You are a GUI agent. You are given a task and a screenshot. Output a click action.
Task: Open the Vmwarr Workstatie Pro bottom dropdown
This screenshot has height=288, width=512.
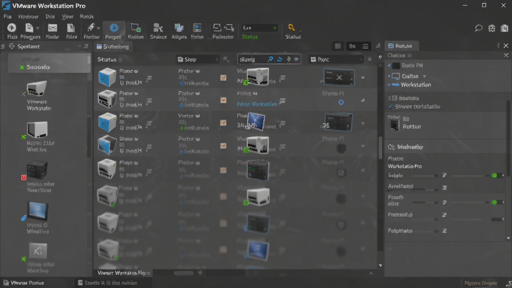148,273
